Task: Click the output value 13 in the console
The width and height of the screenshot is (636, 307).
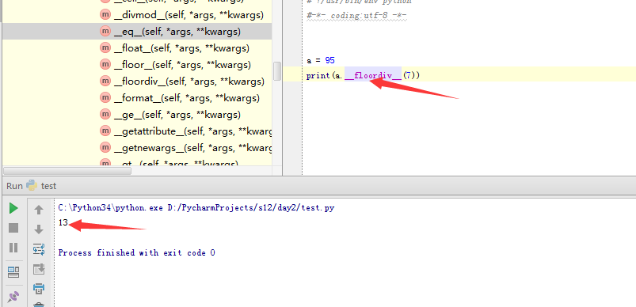Action: (63, 222)
